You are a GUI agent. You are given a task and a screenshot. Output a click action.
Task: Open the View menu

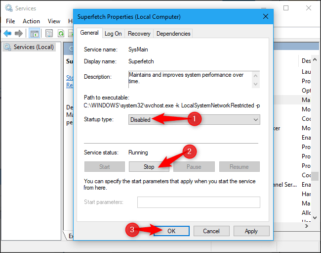point(54,21)
